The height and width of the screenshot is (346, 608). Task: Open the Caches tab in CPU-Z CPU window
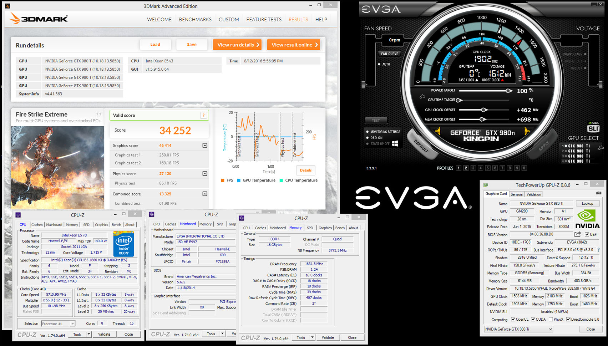pos(37,225)
